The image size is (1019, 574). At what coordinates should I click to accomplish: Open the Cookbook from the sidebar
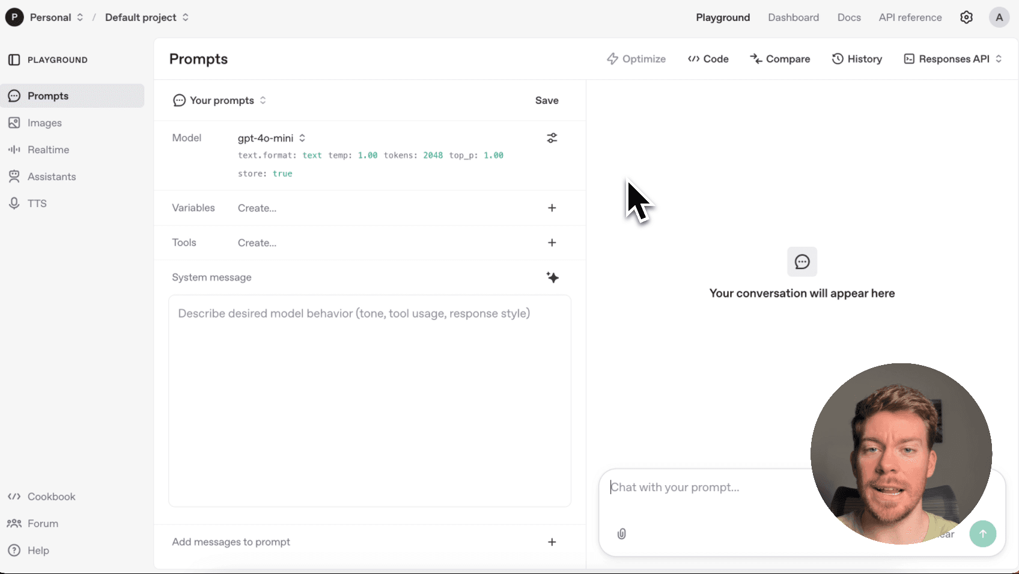coord(50,497)
